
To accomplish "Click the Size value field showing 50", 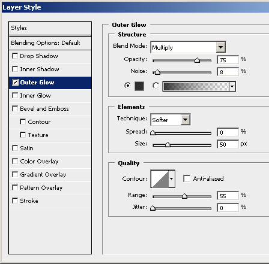I will tap(228, 144).
